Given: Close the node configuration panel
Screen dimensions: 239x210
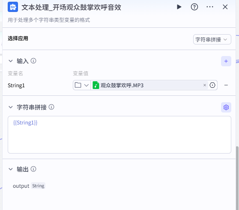Looking at the screenshot, I should [225, 7].
